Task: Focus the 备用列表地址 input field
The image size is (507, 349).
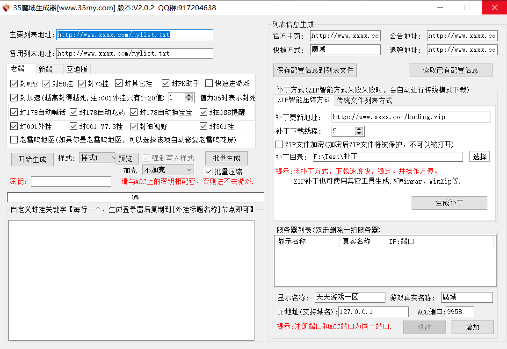Action: point(135,53)
